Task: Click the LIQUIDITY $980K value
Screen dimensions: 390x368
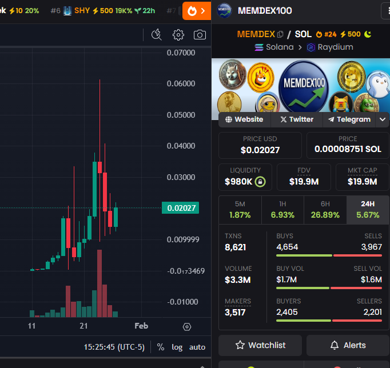Action: click(238, 182)
